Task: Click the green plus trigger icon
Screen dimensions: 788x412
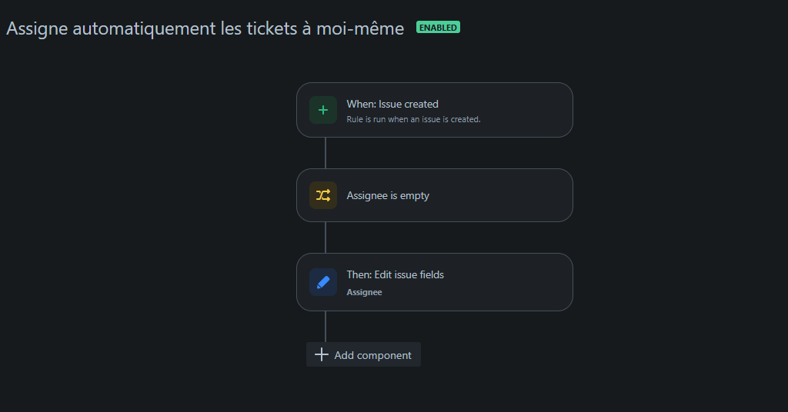Action: (323, 110)
